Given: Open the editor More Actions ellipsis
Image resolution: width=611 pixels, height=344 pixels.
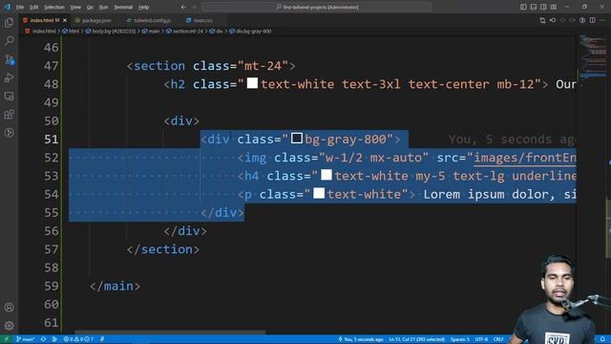Looking at the screenshot, I should (x=602, y=20).
